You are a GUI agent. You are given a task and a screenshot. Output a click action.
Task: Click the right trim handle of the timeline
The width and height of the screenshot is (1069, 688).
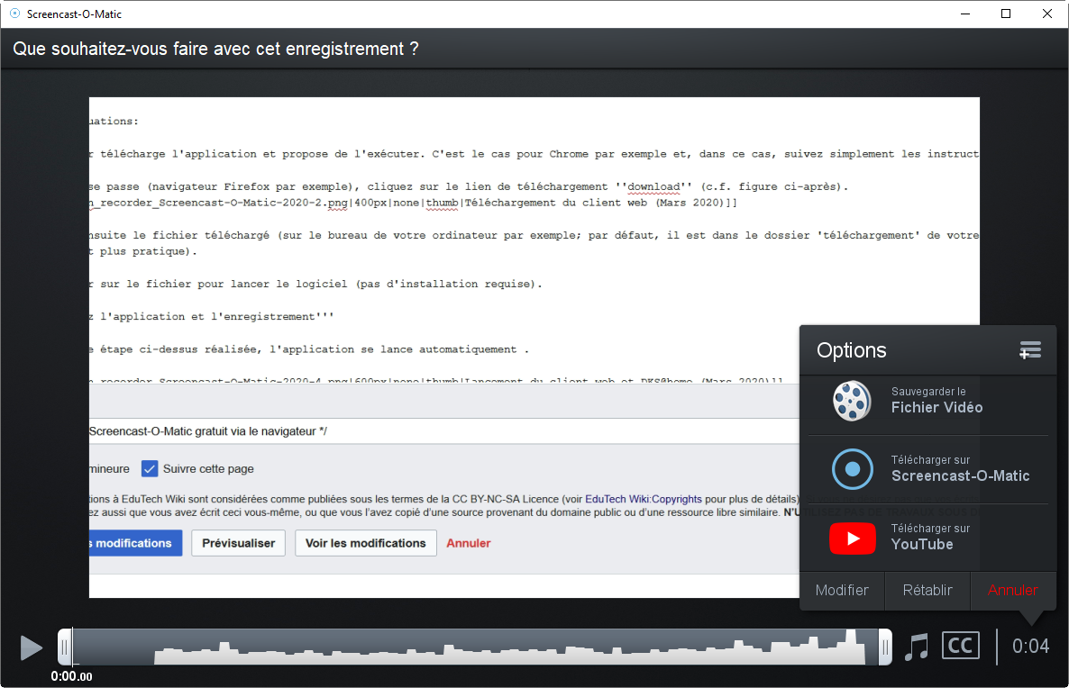885,647
